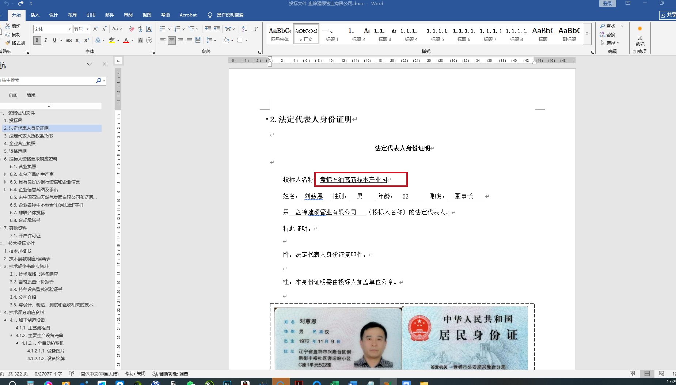Apply the red font color
Screen dimensions: 676x385
click(x=126, y=40)
